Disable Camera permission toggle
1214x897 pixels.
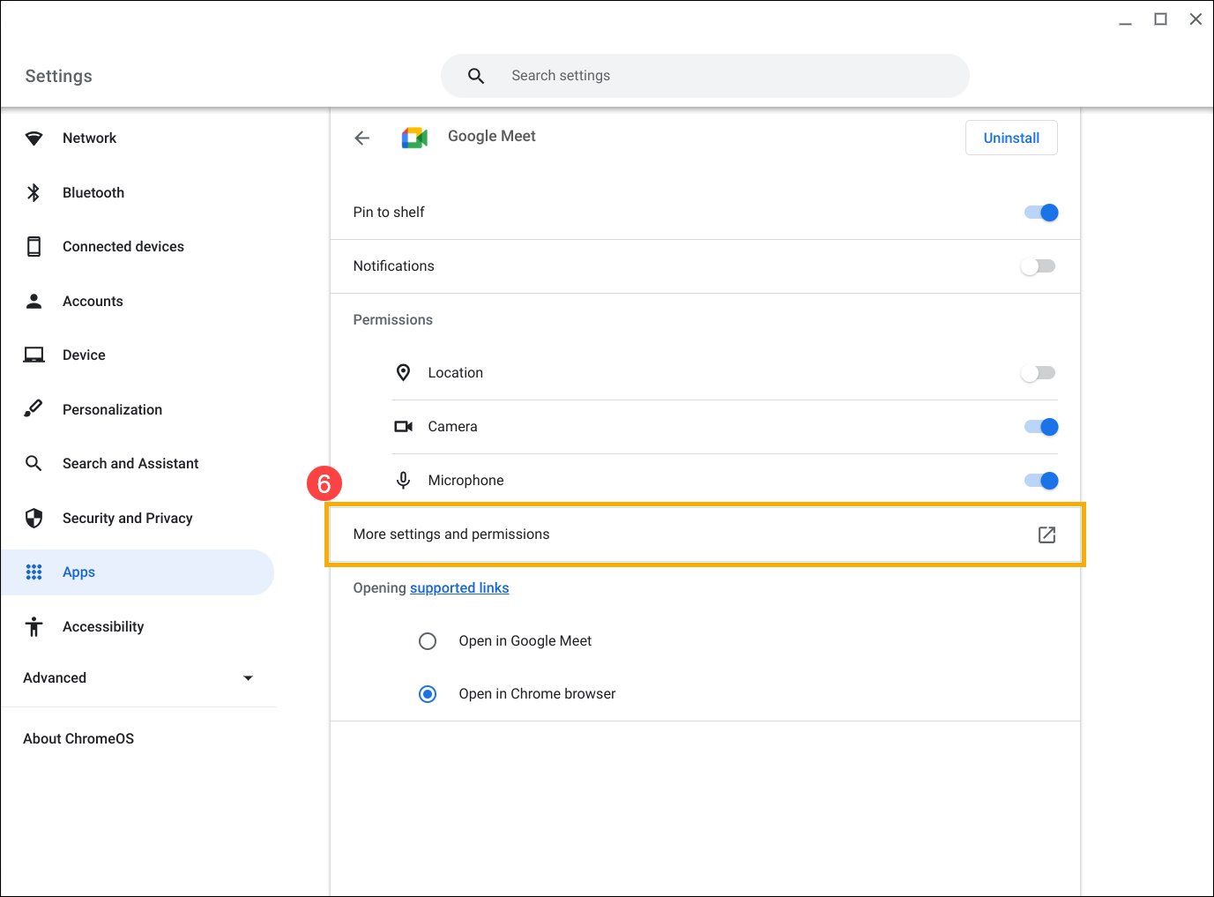tap(1041, 427)
